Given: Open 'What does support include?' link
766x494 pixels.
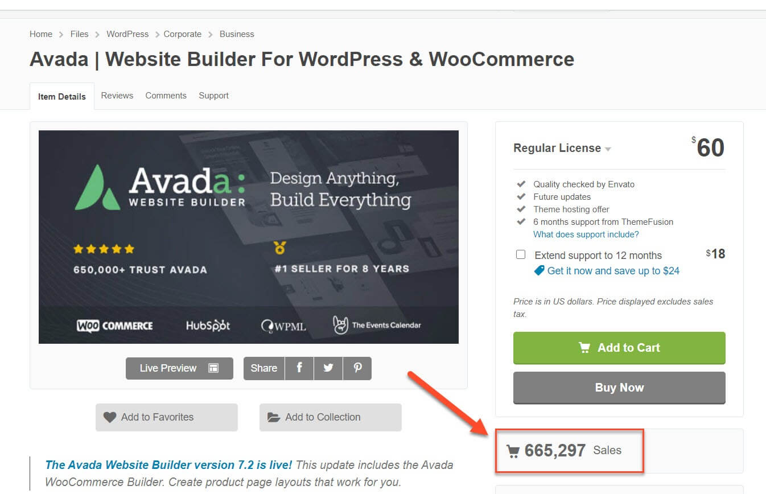Looking at the screenshot, I should pyautogui.click(x=586, y=234).
